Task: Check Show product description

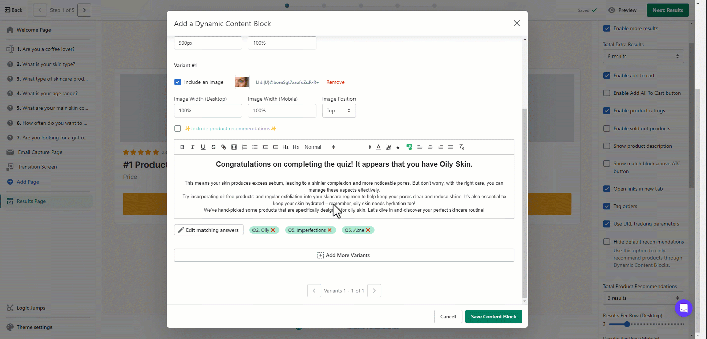Action: pos(607,146)
